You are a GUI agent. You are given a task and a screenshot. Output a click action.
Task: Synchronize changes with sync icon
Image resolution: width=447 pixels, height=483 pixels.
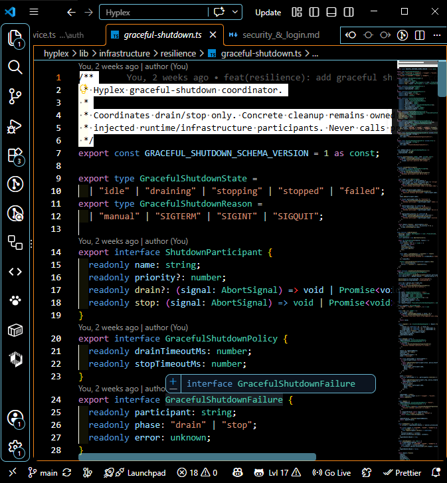67,473
